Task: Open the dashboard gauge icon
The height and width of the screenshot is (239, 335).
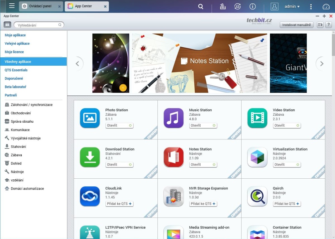Action: [x=326, y=6]
